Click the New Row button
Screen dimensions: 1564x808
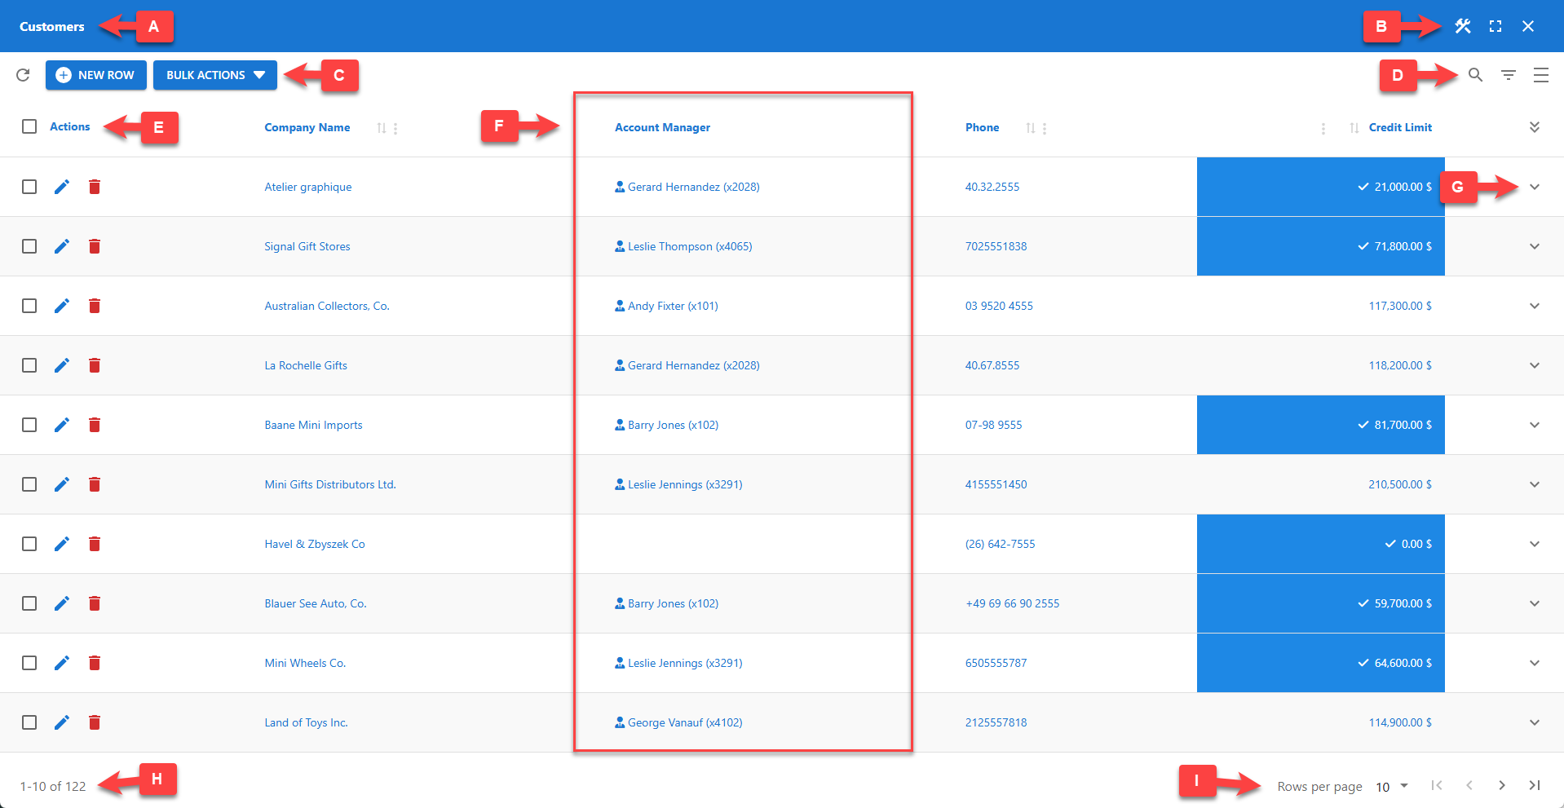95,74
